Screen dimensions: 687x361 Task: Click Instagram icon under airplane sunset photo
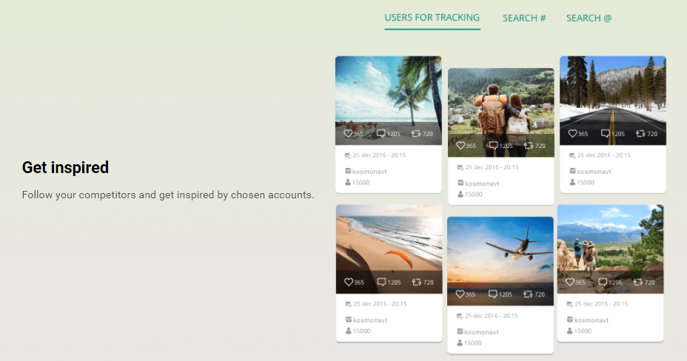click(x=460, y=331)
